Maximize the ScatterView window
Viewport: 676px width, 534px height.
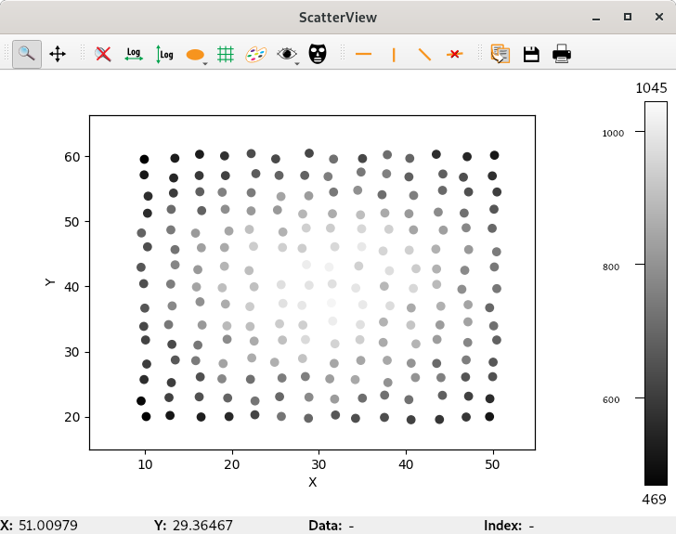pyautogui.click(x=628, y=17)
